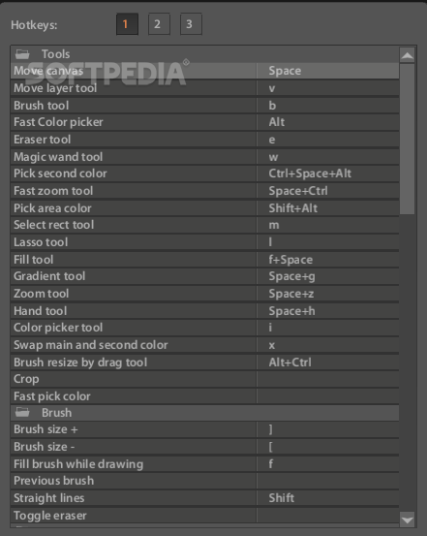The width and height of the screenshot is (427, 536).
Task: Click the scroll down arrow
Action: click(x=408, y=520)
